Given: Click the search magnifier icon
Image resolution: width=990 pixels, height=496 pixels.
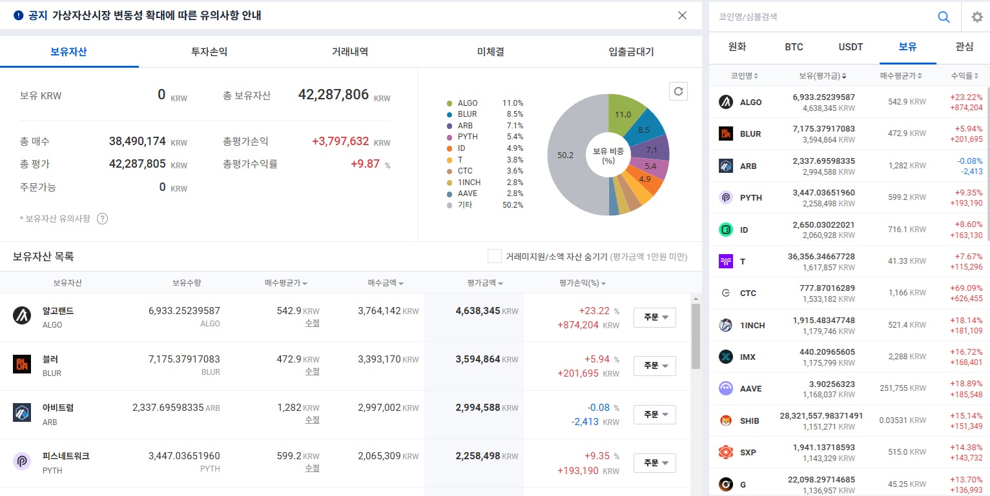Looking at the screenshot, I should tap(944, 17).
